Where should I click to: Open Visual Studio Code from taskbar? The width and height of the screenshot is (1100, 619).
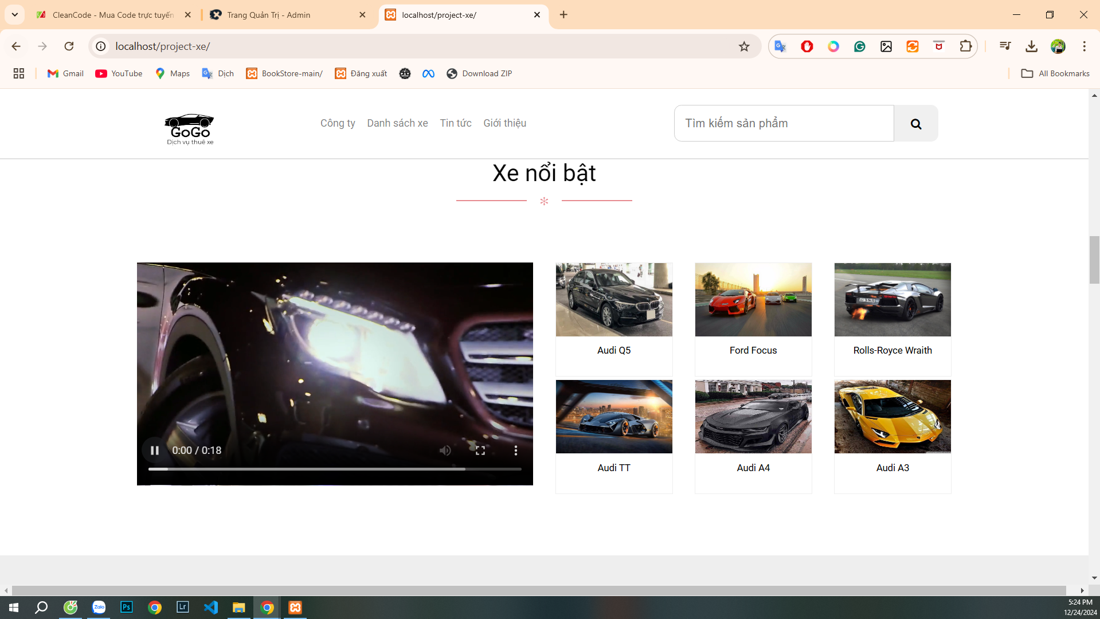click(x=211, y=608)
